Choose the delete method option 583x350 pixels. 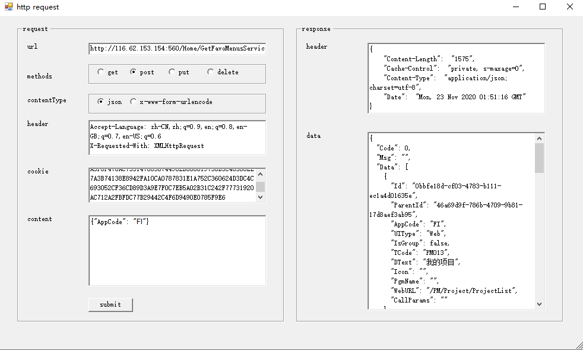[x=211, y=72]
